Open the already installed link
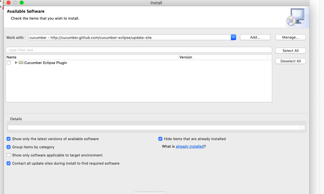This screenshot has height=194, width=324. click(190, 146)
